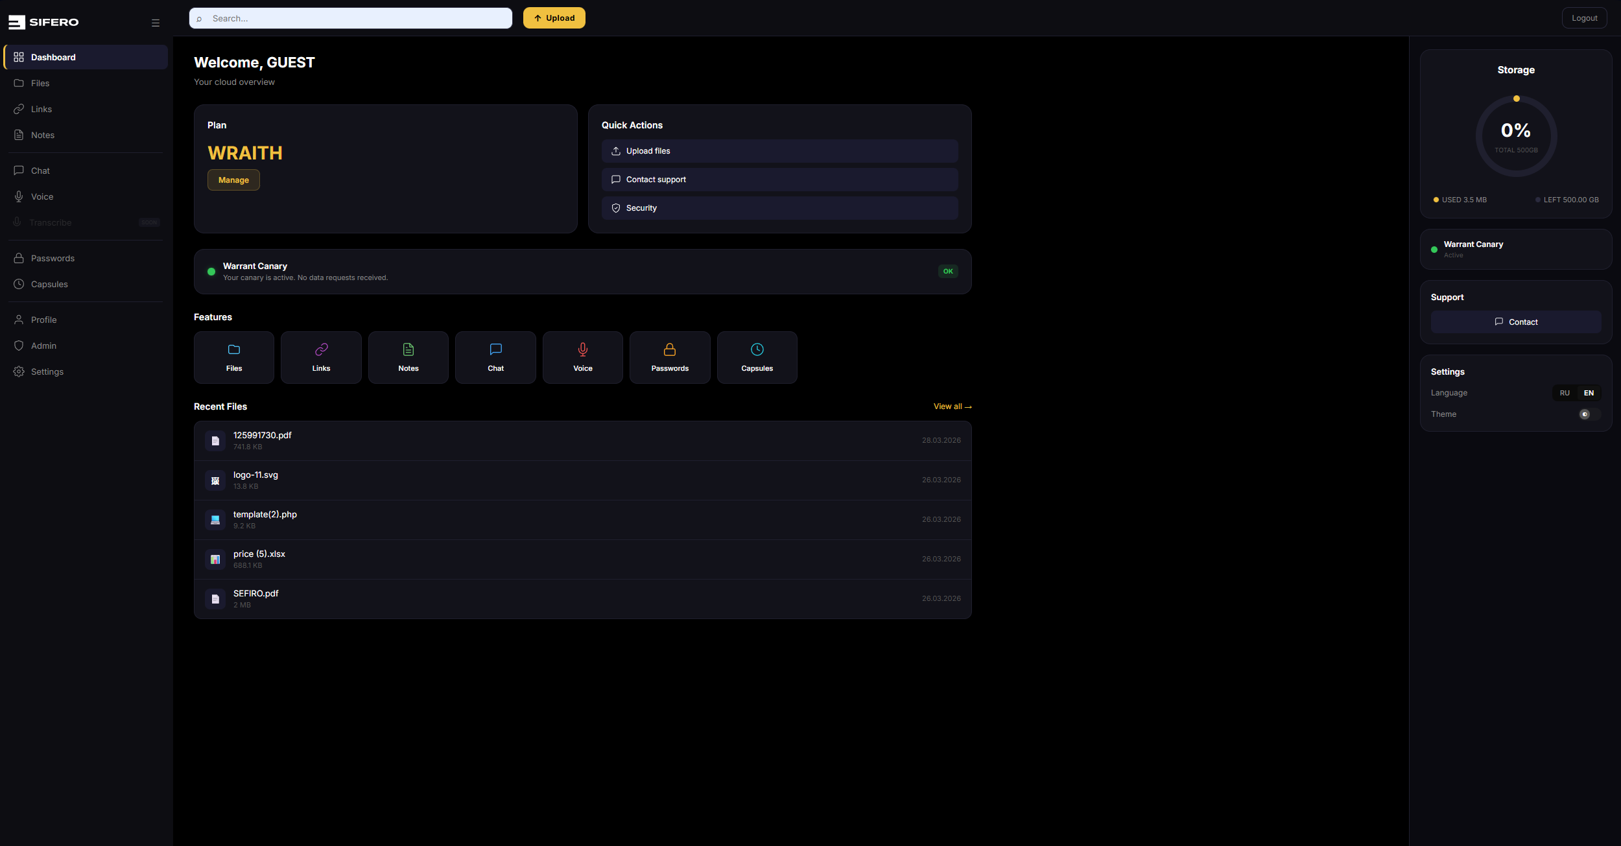Go to Admin in the sidebar
The image size is (1621, 846).
pyautogui.click(x=43, y=346)
